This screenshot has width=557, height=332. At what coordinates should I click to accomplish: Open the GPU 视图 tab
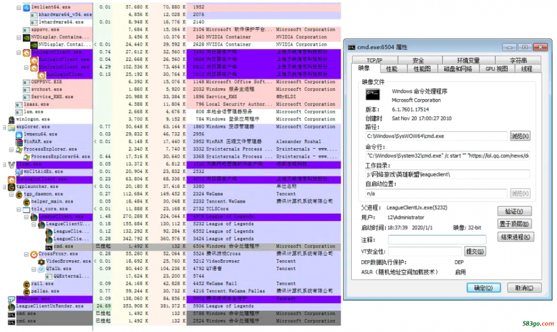point(497,69)
